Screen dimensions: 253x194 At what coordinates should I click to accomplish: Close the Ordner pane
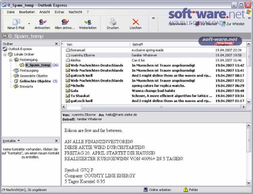[x=56, y=44]
